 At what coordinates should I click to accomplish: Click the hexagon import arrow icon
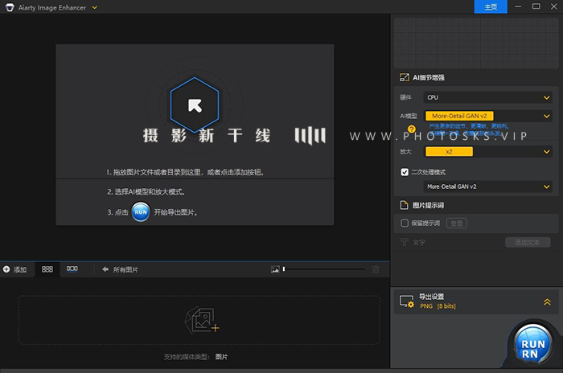195,105
